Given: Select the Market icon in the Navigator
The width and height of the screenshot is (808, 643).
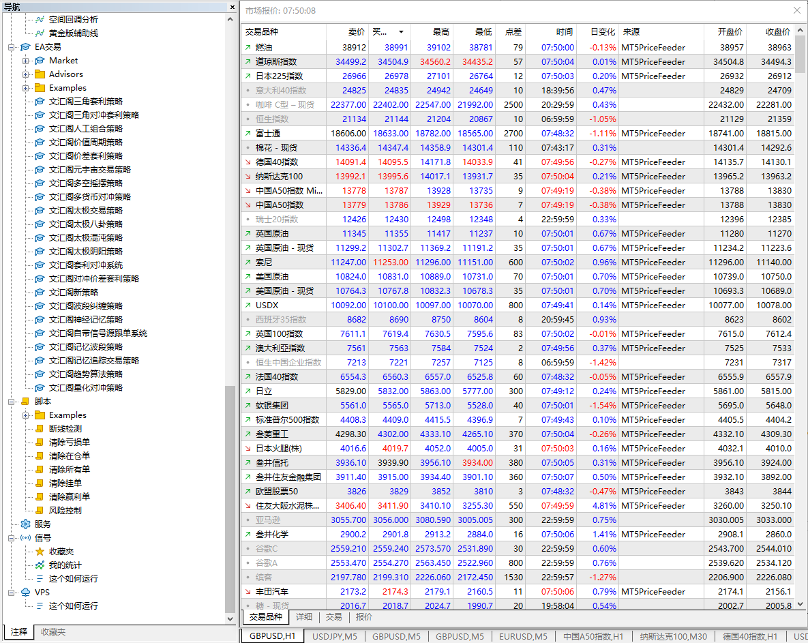Looking at the screenshot, I should click(x=40, y=60).
